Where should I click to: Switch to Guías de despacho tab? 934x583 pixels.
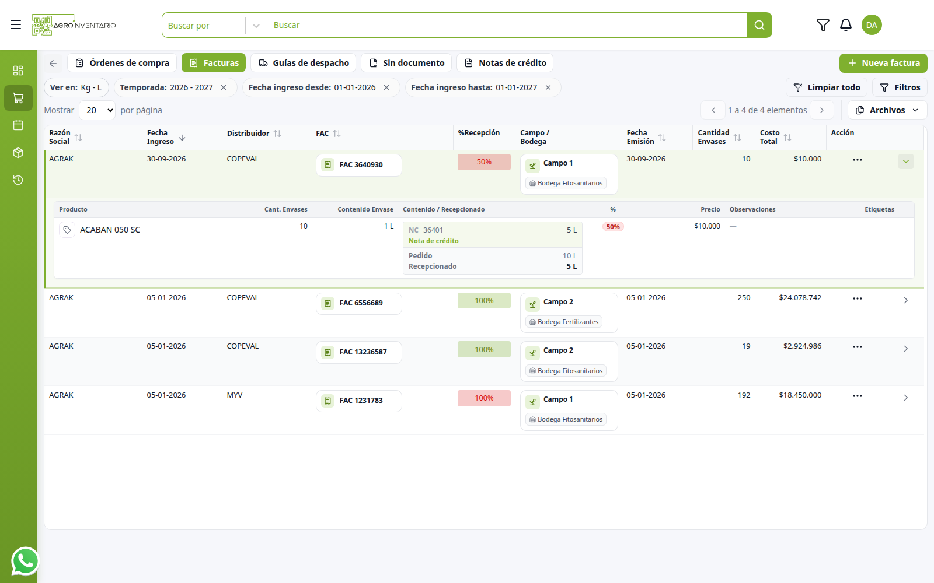pyautogui.click(x=304, y=63)
